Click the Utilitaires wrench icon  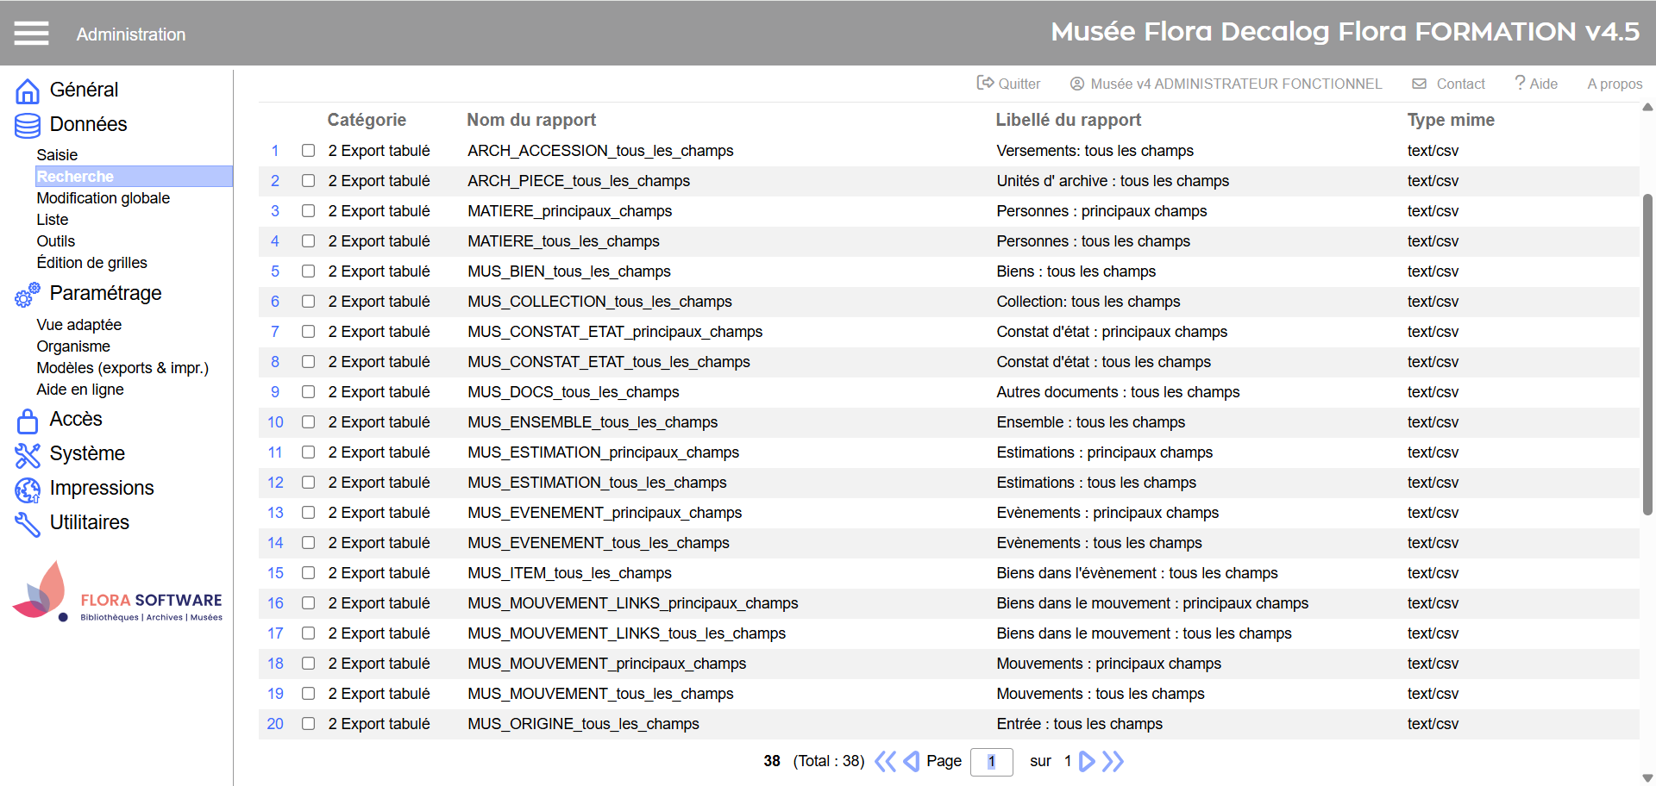pyautogui.click(x=28, y=524)
